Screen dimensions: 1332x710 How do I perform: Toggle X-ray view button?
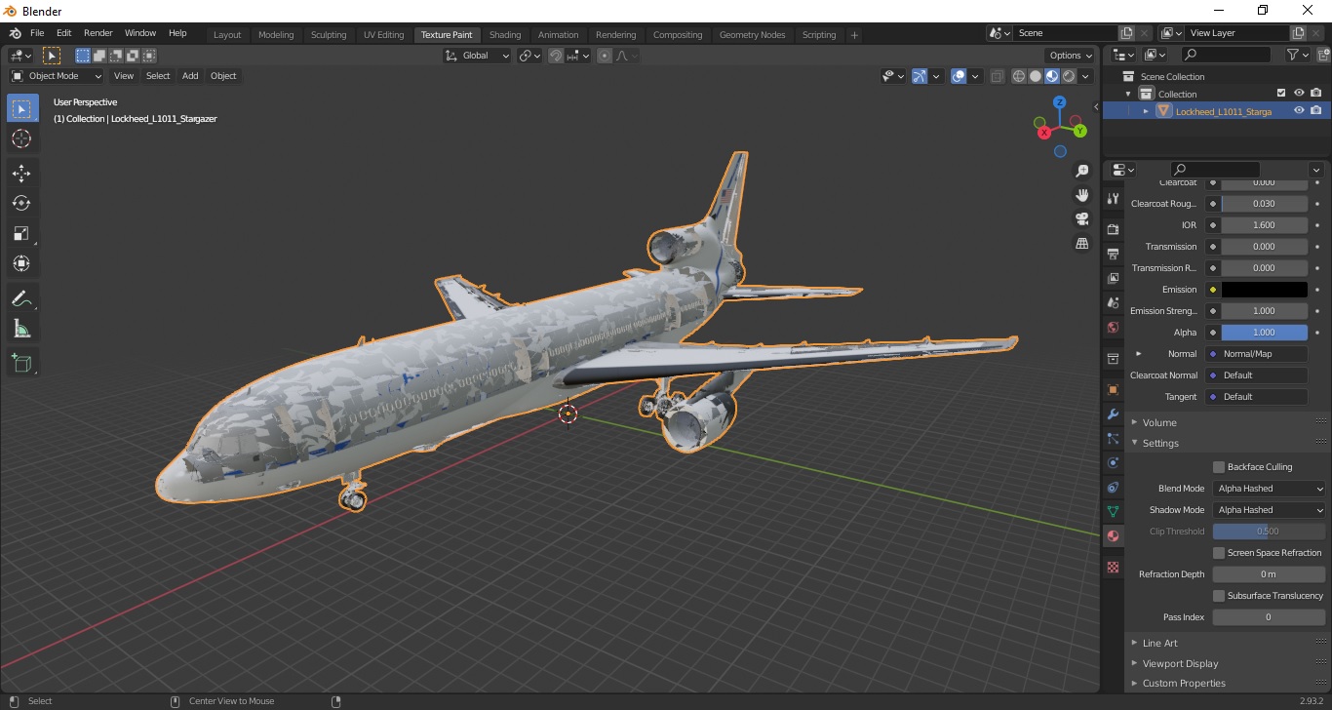coord(997,76)
